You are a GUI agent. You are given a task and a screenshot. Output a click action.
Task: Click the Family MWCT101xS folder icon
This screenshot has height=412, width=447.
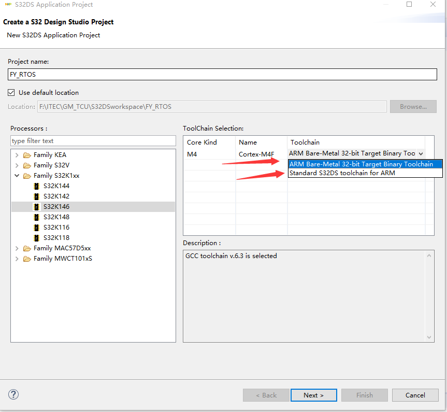point(27,259)
